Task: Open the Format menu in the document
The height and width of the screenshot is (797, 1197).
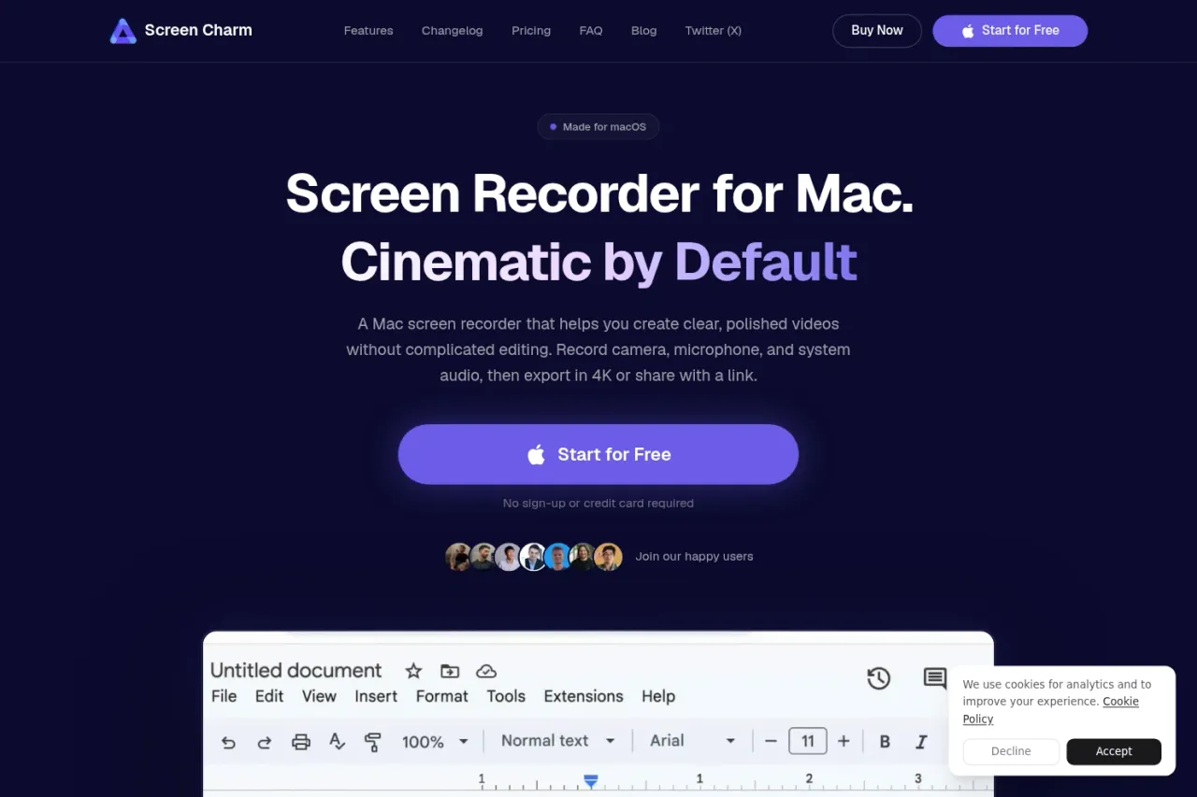Action: (x=442, y=696)
